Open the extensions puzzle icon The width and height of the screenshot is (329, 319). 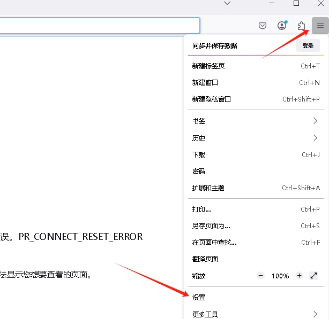point(301,26)
